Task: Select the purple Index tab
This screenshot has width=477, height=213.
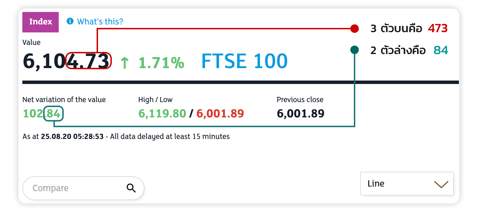Action: click(x=40, y=22)
